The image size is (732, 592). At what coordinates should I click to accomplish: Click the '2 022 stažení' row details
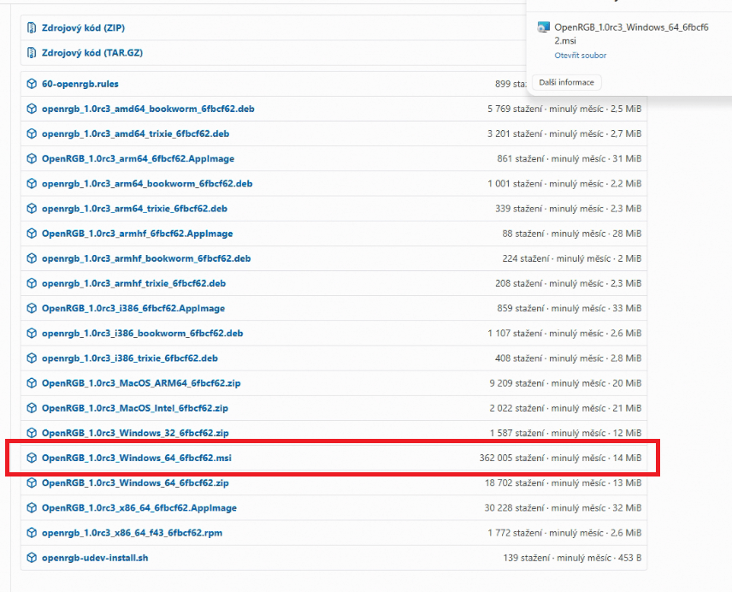pyautogui.click(x=565, y=408)
